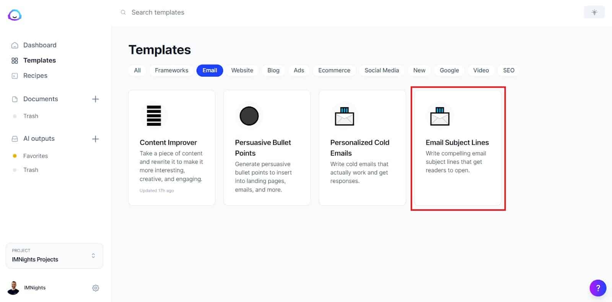This screenshot has width=612, height=302.
Task: Click the purple help question mark
Action: 597,288
